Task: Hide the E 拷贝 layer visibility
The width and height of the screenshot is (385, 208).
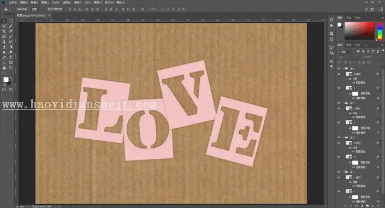Action: (x=339, y=74)
